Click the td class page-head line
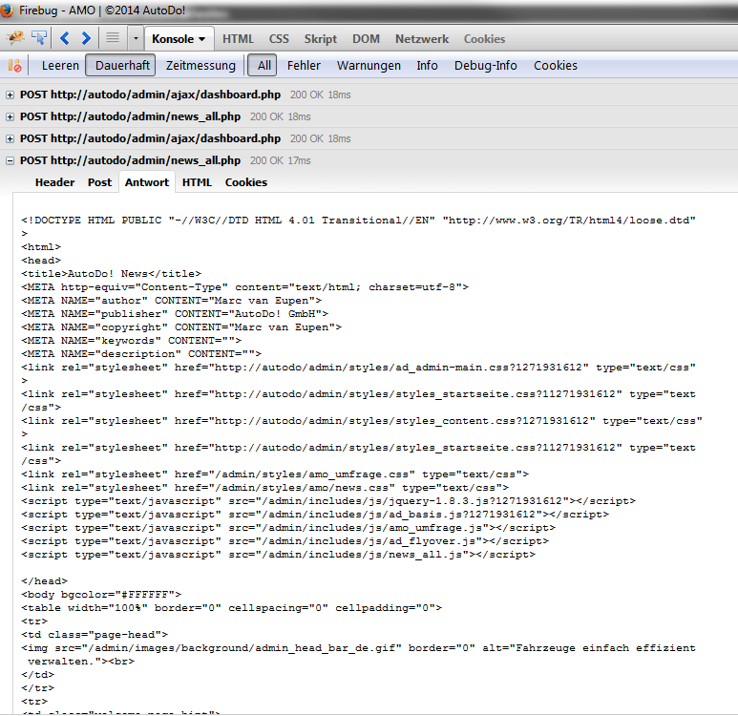The image size is (738, 716). click(x=95, y=635)
